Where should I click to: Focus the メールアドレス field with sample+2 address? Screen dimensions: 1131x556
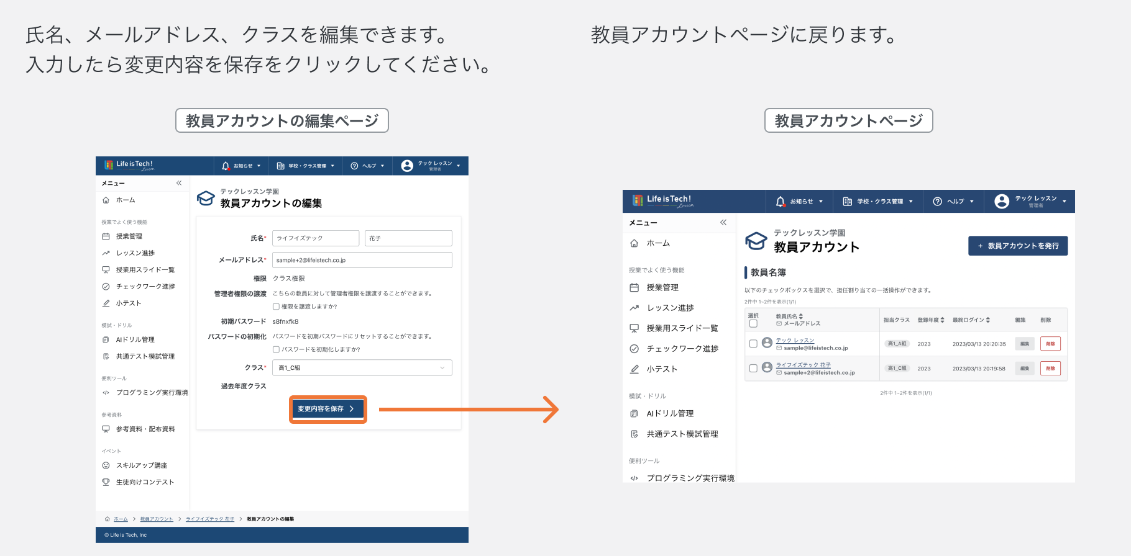pyautogui.click(x=362, y=260)
